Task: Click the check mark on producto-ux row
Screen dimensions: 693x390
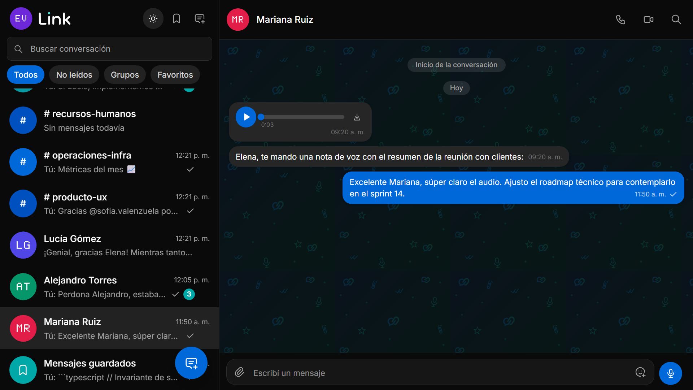Action: click(x=190, y=211)
